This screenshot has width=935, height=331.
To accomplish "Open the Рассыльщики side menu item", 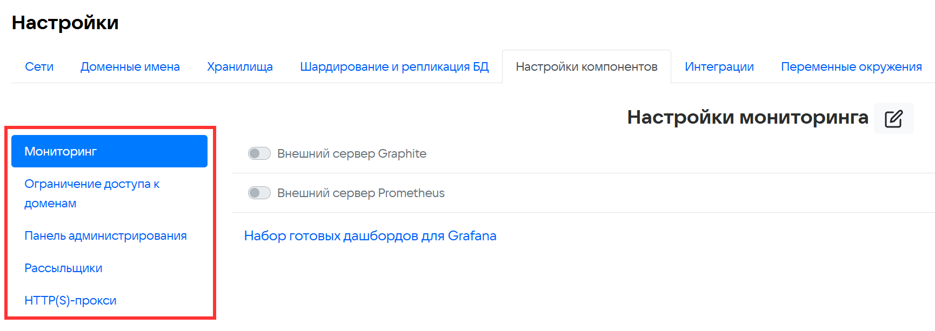I will (x=63, y=268).
